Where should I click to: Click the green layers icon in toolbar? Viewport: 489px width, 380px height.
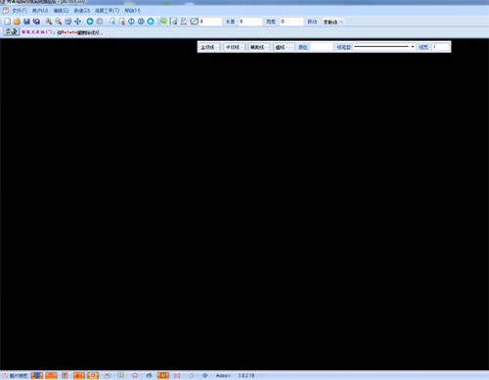[163, 21]
